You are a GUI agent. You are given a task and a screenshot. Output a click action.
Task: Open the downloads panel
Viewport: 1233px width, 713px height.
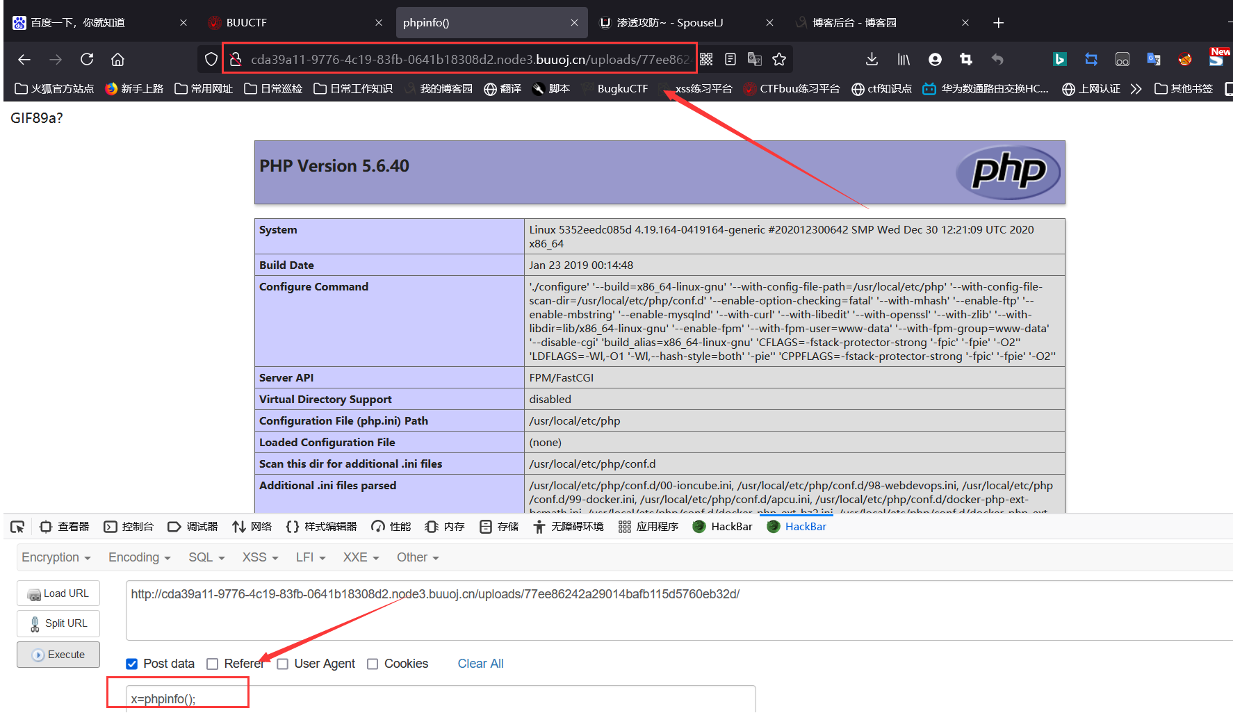click(x=872, y=60)
